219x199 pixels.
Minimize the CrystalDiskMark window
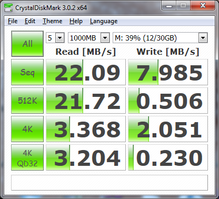[169, 6]
